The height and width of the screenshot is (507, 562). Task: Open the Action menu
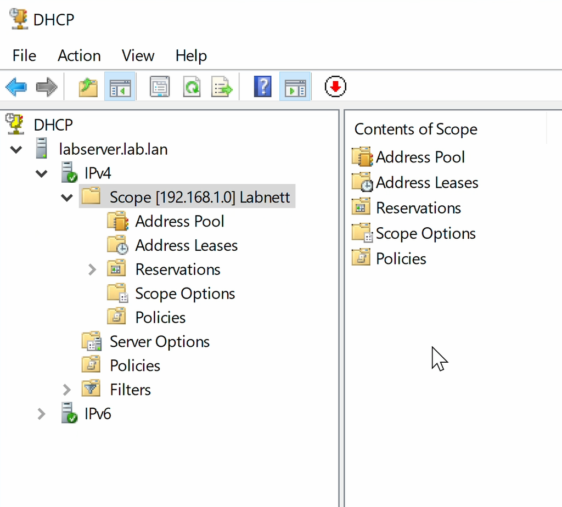pos(79,55)
